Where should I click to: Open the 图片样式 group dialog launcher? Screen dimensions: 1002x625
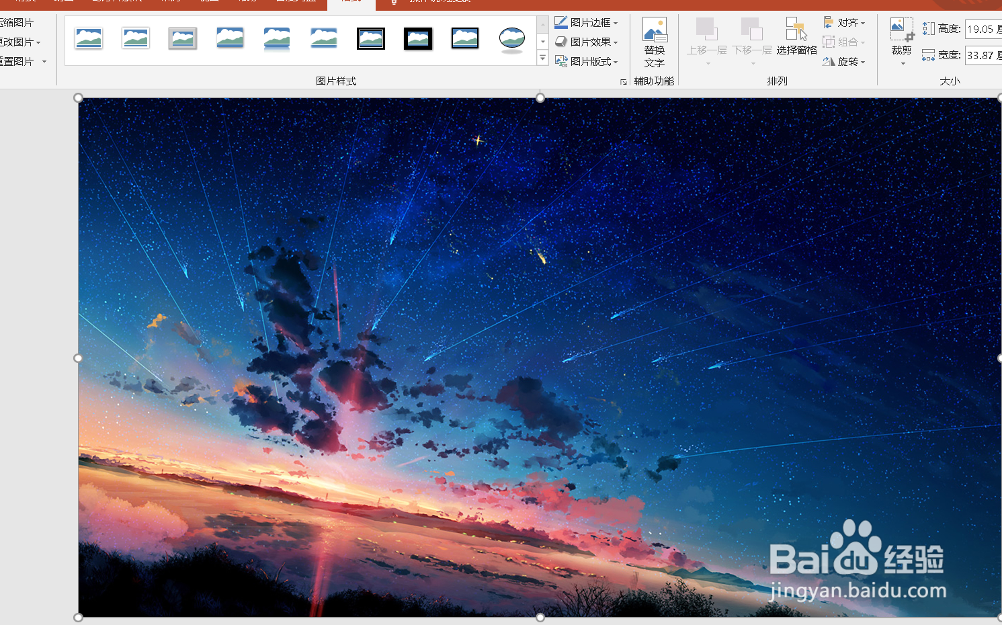coord(624,82)
